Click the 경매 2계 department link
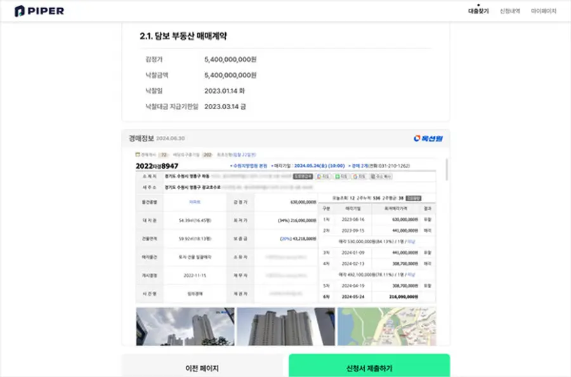 point(360,165)
